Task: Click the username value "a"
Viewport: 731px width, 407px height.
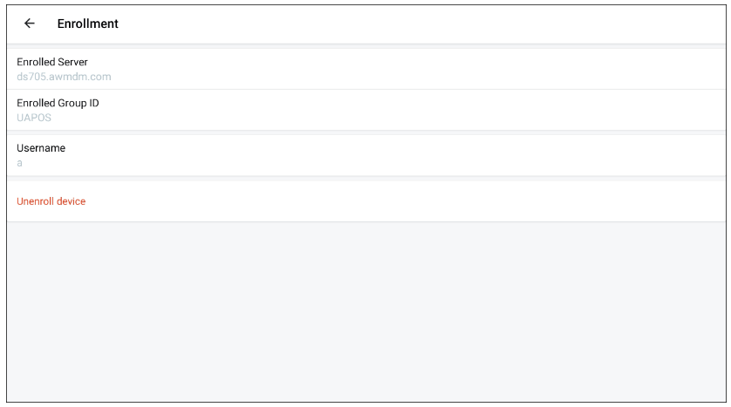Action: click(x=20, y=163)
